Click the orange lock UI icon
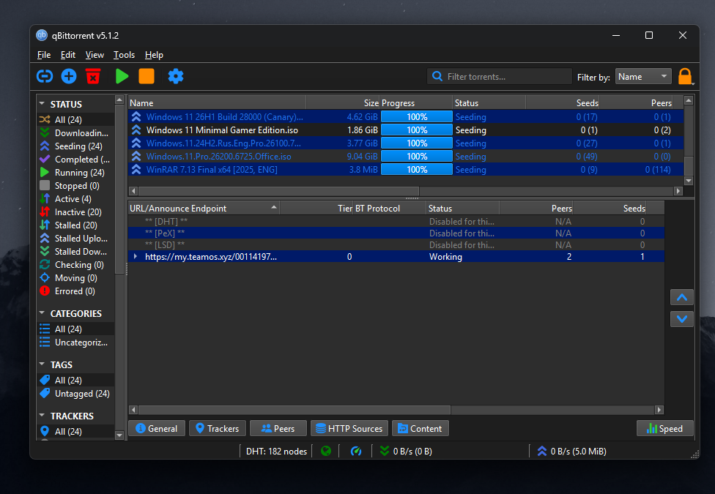Screen dimensions: 715x494 (x=684, y=76)
